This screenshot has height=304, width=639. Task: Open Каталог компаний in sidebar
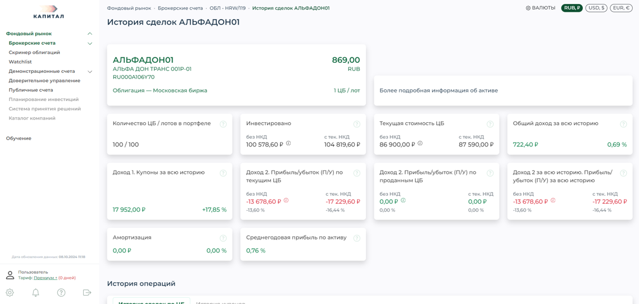pos(32,118)
